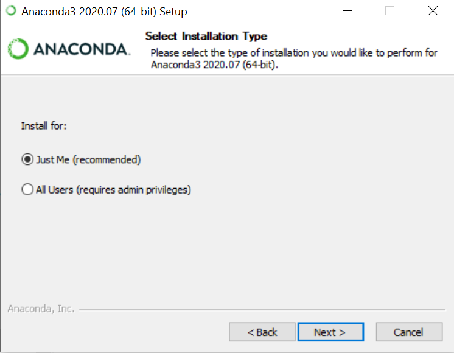The width and height of the screenshot is (454, 353).
Task: Close the Anaconda3 Setup window
Action: pyautogui.click(x=433, y=11)
